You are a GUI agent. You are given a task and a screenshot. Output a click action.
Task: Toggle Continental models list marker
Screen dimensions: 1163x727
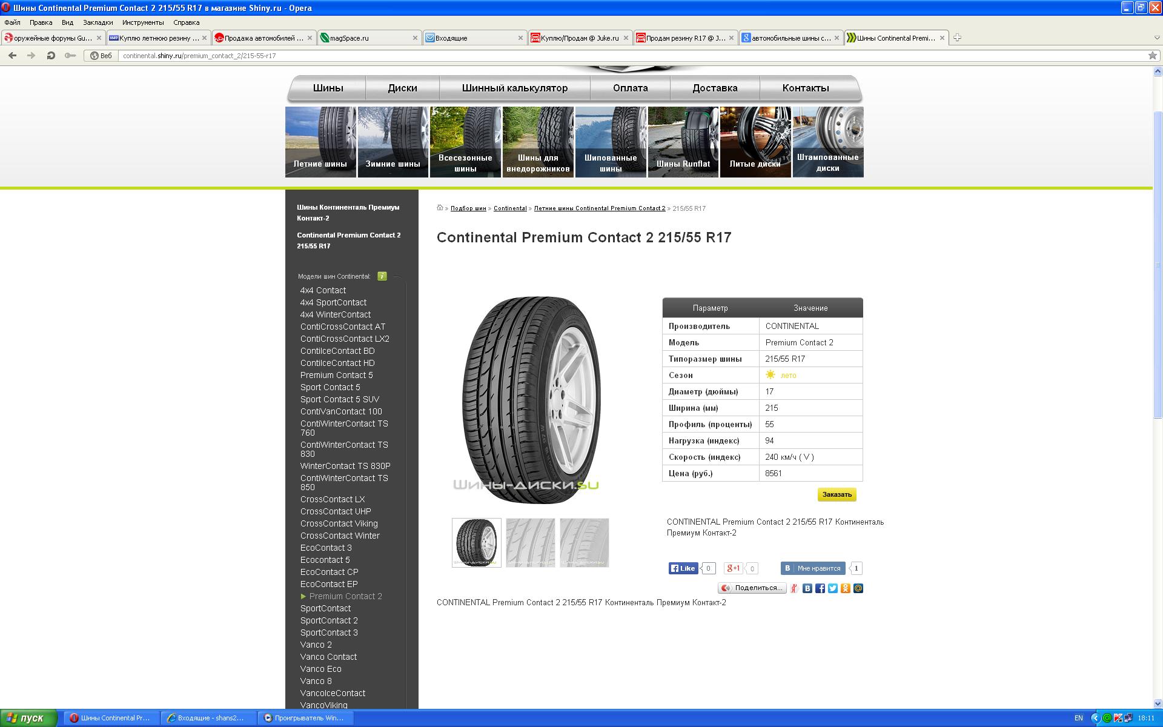[x=382, y=276]
